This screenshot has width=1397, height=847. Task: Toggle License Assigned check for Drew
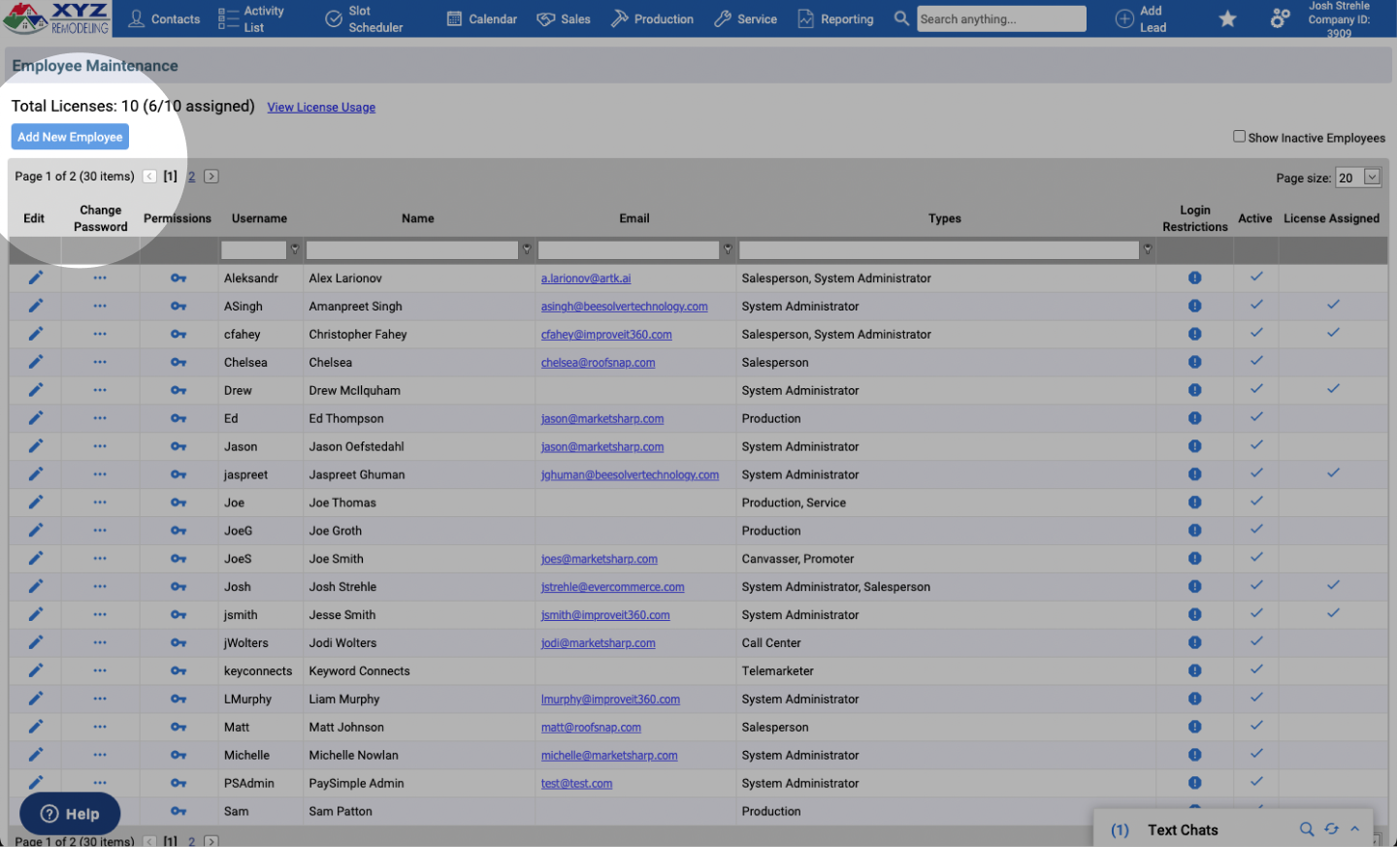1333,389
